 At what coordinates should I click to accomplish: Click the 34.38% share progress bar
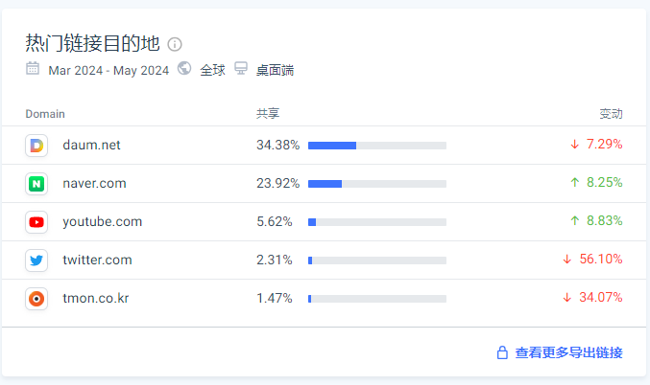[377, 146]
